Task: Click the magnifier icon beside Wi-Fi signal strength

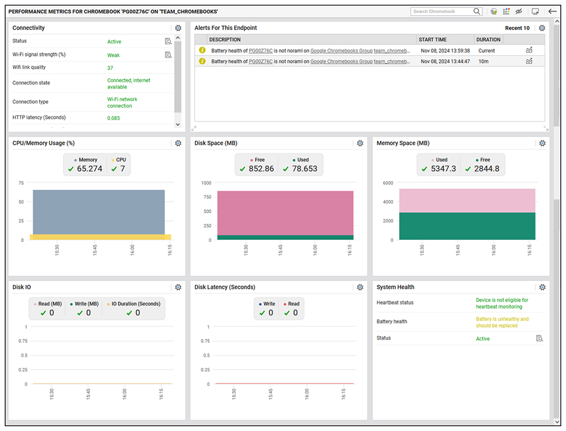Action: point(168,55)
